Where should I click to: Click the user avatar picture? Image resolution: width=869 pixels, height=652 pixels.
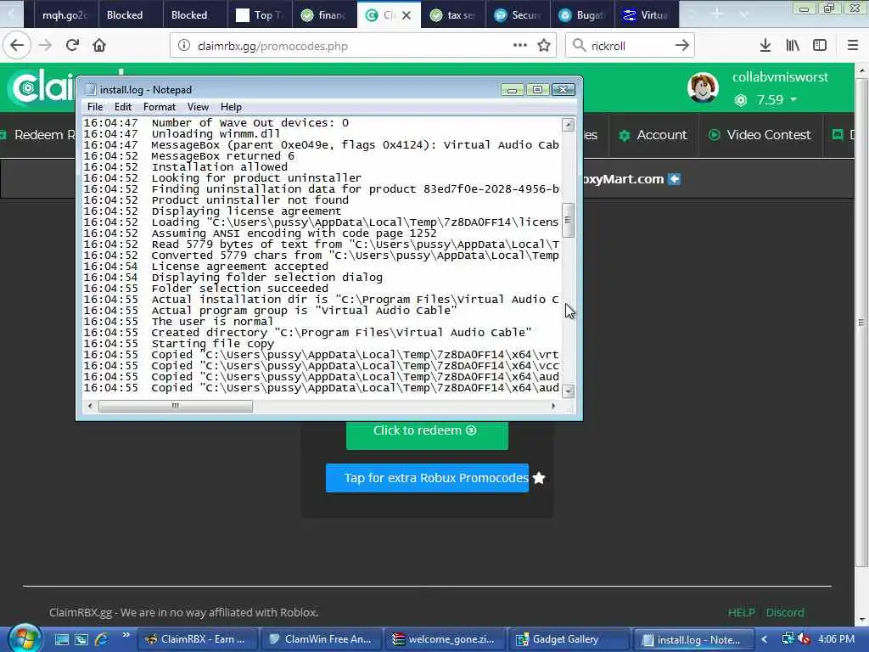pyautogui.click(x=703, y=87)
